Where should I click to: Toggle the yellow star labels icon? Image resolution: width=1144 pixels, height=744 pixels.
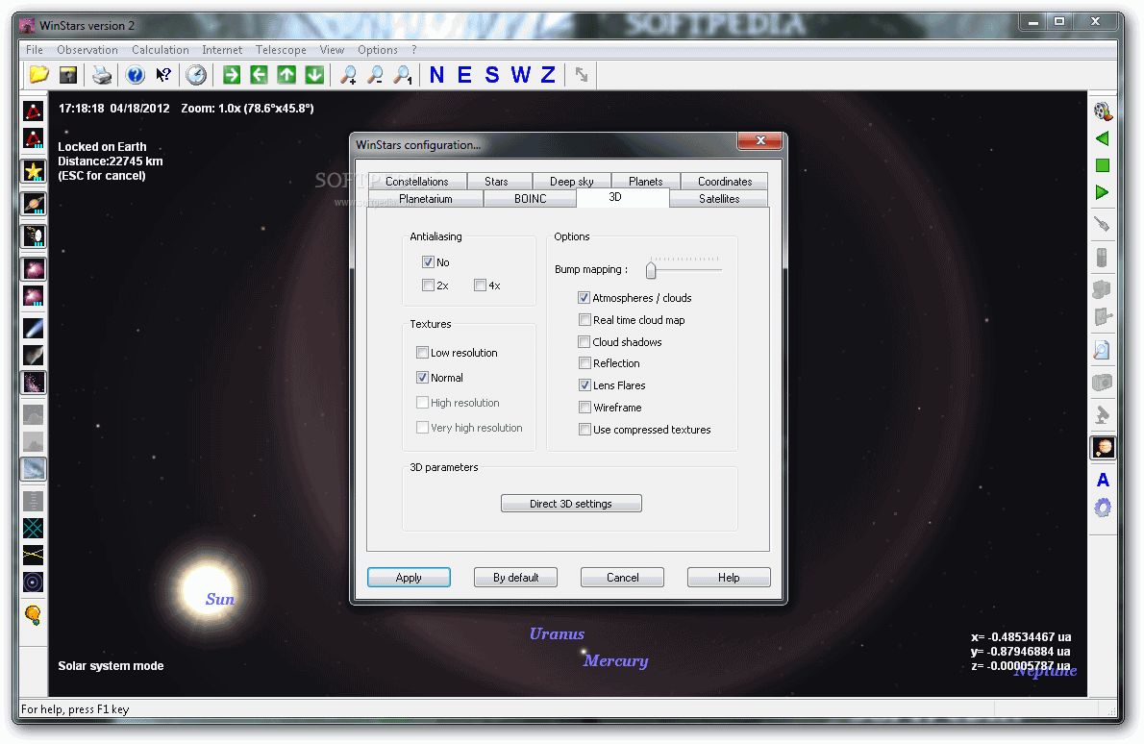pos(33,172)
